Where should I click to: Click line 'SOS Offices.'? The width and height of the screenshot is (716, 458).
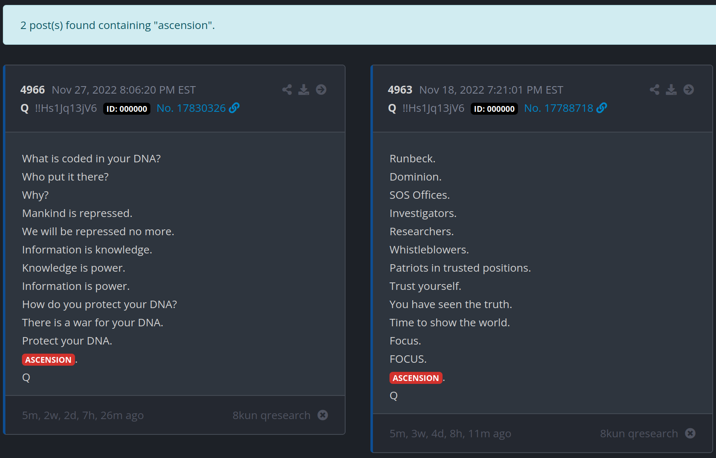419,195
